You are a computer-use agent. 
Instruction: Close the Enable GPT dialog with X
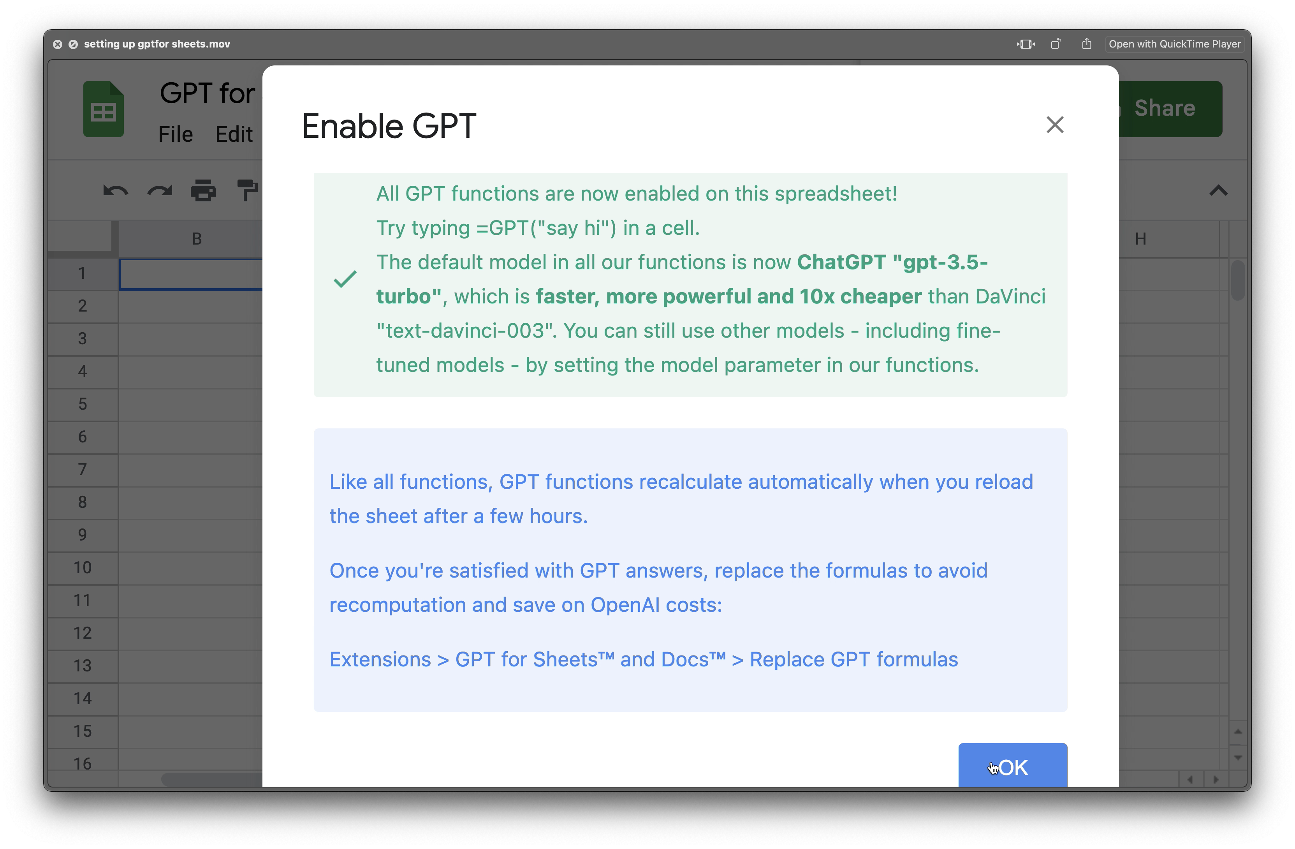tap(1054, 125)
